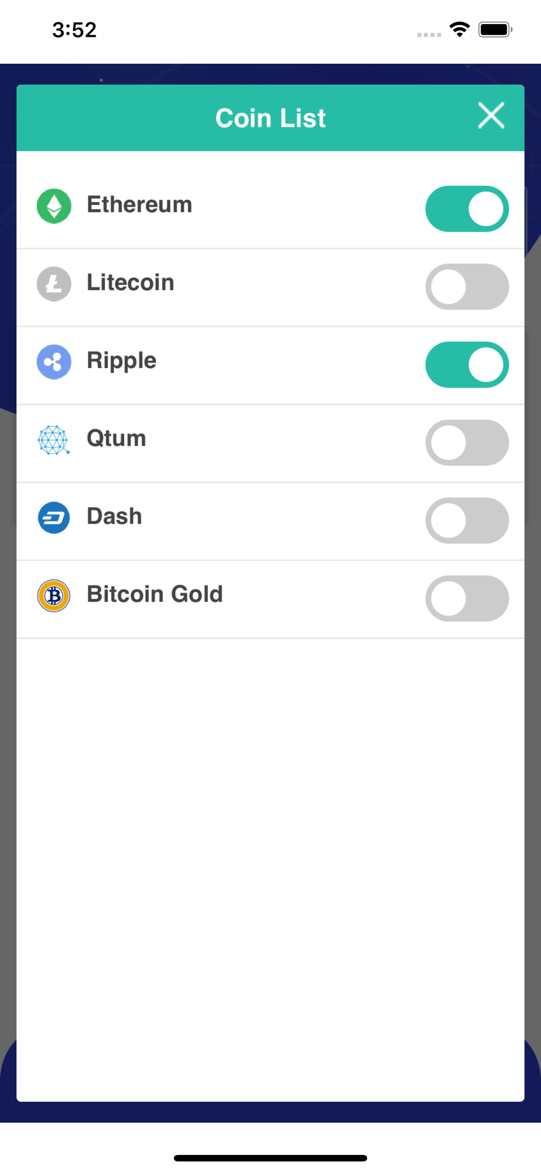
Task: Tap the Qtum mesh logo icon
Action: (x=54, y=440)
